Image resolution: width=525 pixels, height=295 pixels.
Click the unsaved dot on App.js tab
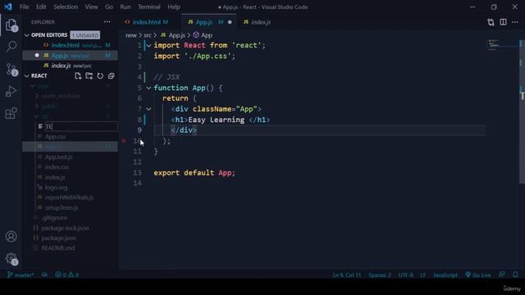click(x=230, y=22)
